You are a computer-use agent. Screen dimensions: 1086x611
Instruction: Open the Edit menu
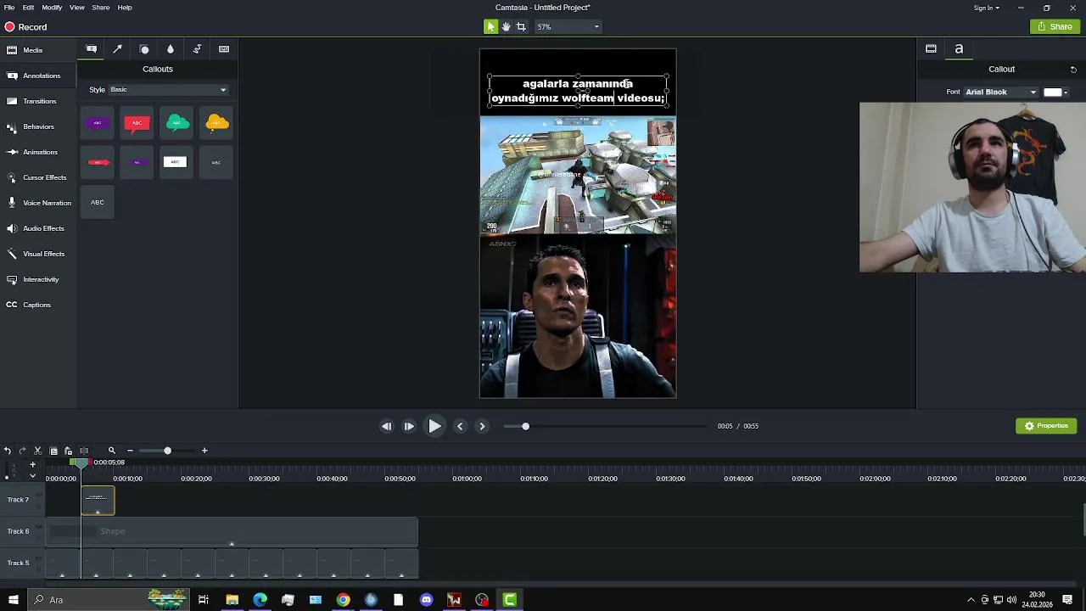tap(28, 8)
